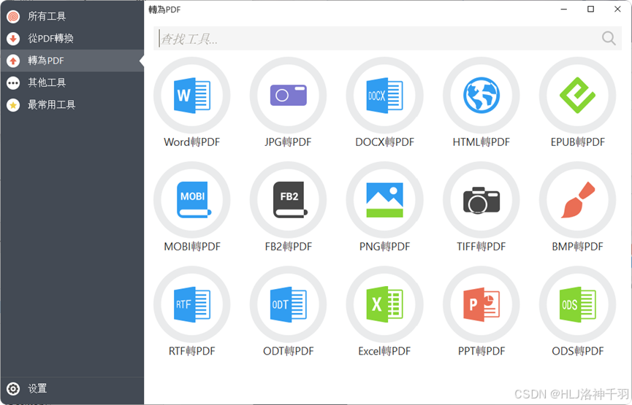The image size is (632, 405).
Task: Click the JPG轉PDF label
Action: point(288,142)
